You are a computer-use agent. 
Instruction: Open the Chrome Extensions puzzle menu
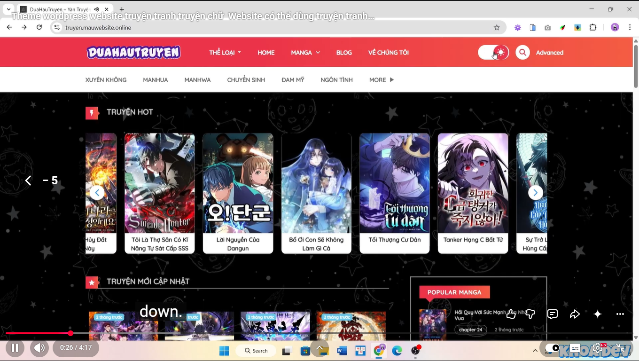point(593,27)
